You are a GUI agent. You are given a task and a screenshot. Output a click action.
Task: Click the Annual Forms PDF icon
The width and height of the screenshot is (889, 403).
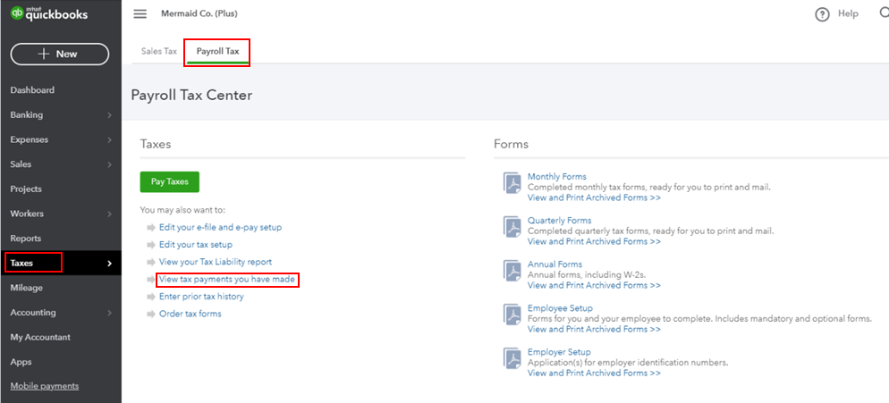tap(512, 271)
